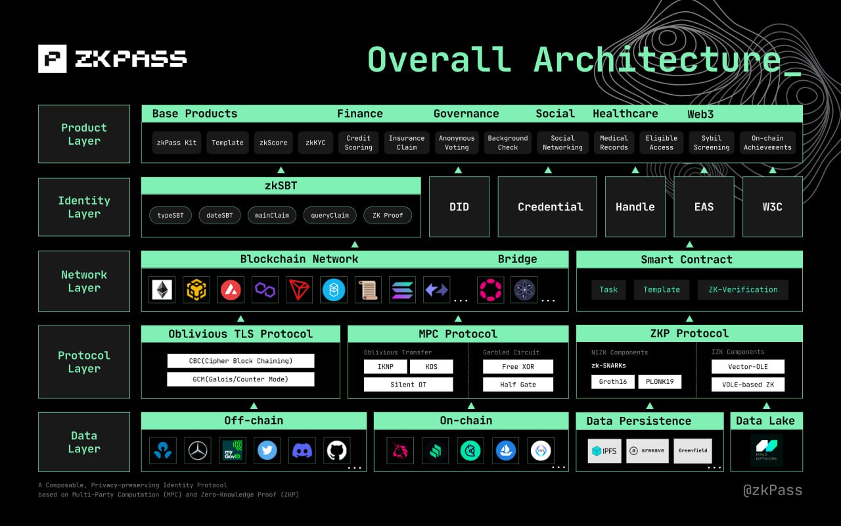Select the Uniswap unicorn icon
This screenshot has width=841, height=526.
coord(400,450)
